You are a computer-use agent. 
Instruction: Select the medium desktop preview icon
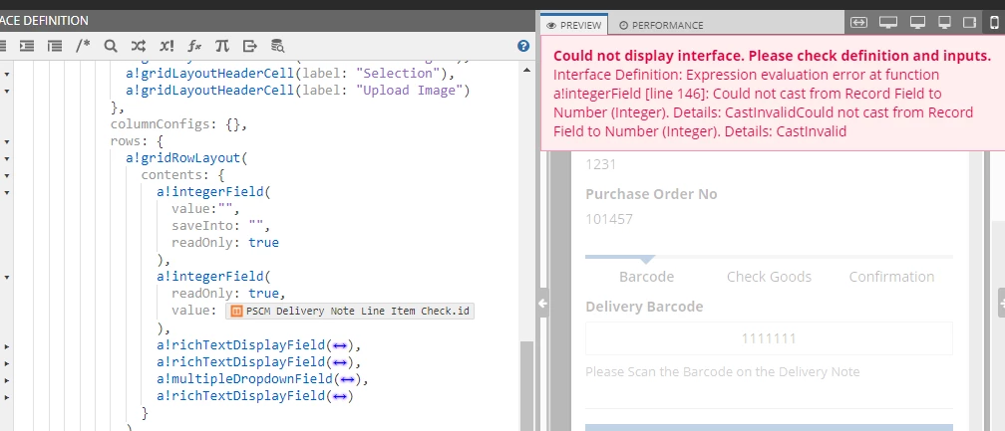pyautogui.click(x=918, y=22)
